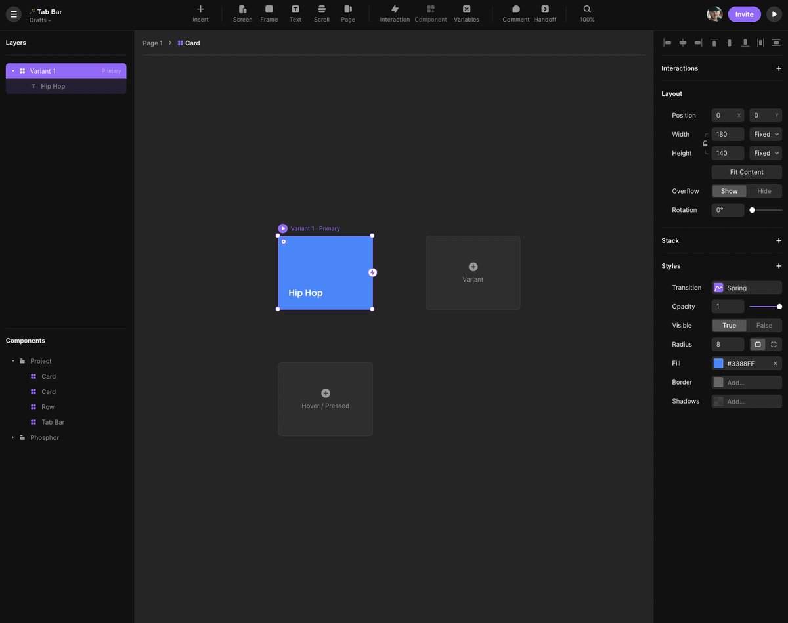Open the Width Fixed dropdown
Viewport: 788px width, 623px height.
coord(765,134)
